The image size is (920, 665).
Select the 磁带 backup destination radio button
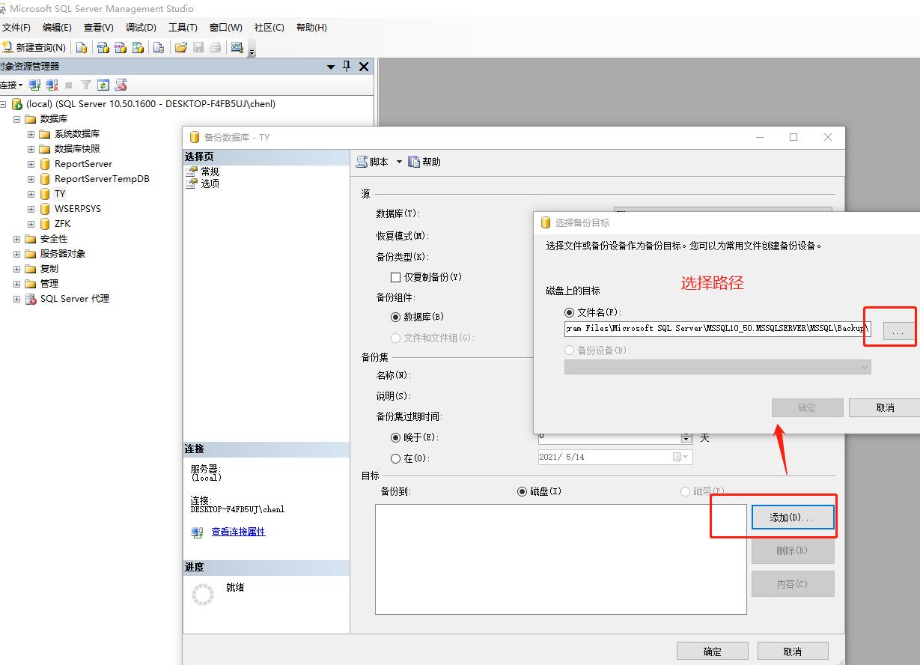coord(686,491)
